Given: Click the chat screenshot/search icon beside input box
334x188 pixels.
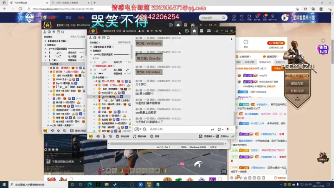Looking at the screenshot, I should (x=144, y=129).
